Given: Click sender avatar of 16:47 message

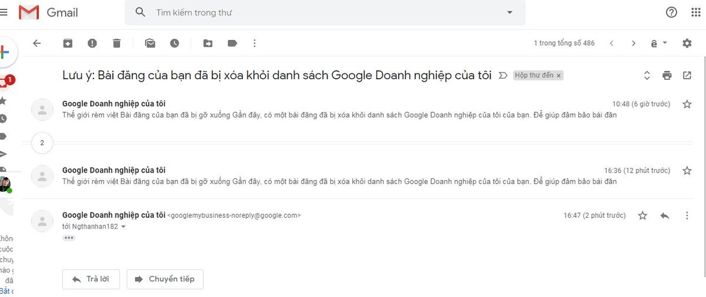Looking at the screenshot, I should [42, 221].
